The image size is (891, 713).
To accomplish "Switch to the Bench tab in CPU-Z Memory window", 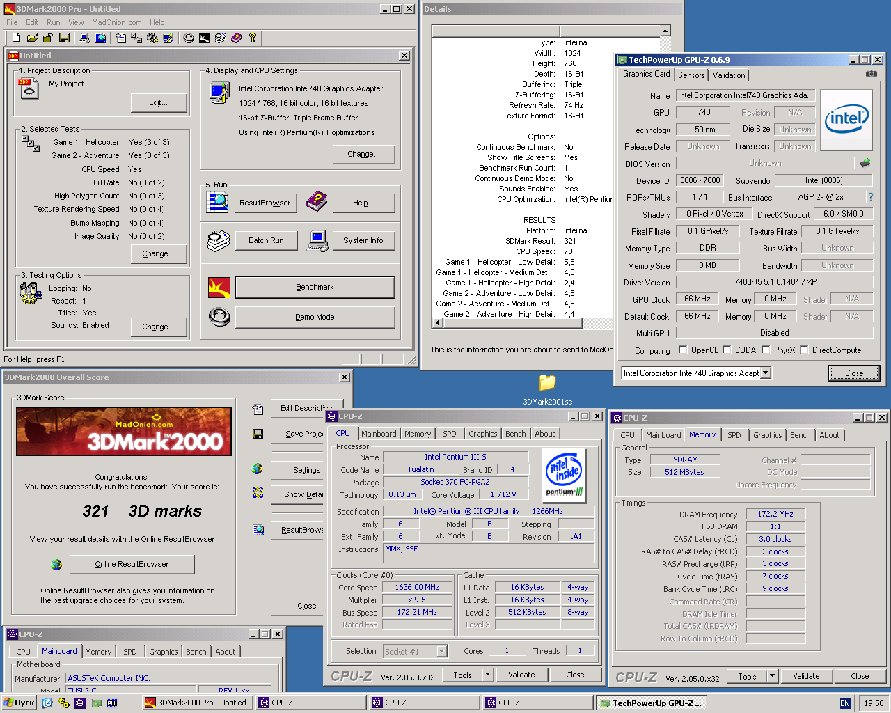I will [x=801, y=435].
